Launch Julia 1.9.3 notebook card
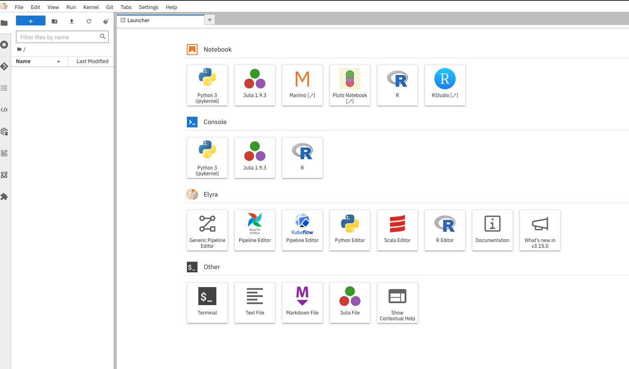This screenshot has height=369, width=629. (x=255, y=85)
